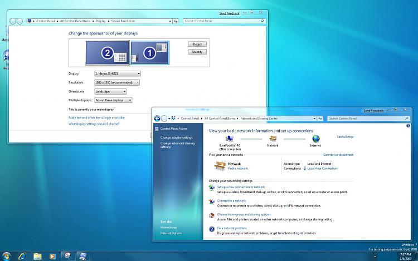Image resolution: width=418 pixels, height=261 pixels.
Task: Click the Forward arrow in Network and Sharing Center
Action: (164, 119)
